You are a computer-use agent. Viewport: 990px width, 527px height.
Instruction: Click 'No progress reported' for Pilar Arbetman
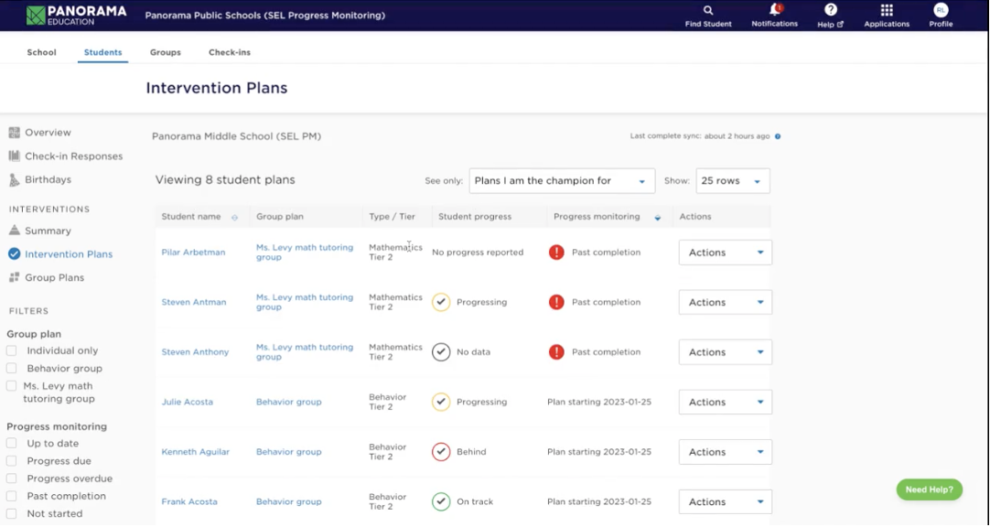point(478,253)
